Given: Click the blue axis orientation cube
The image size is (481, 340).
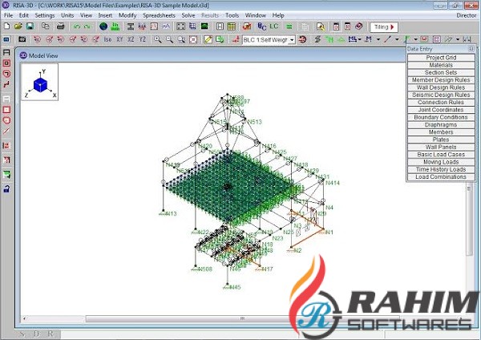Looking at the screenshot, I should [40, 85].
